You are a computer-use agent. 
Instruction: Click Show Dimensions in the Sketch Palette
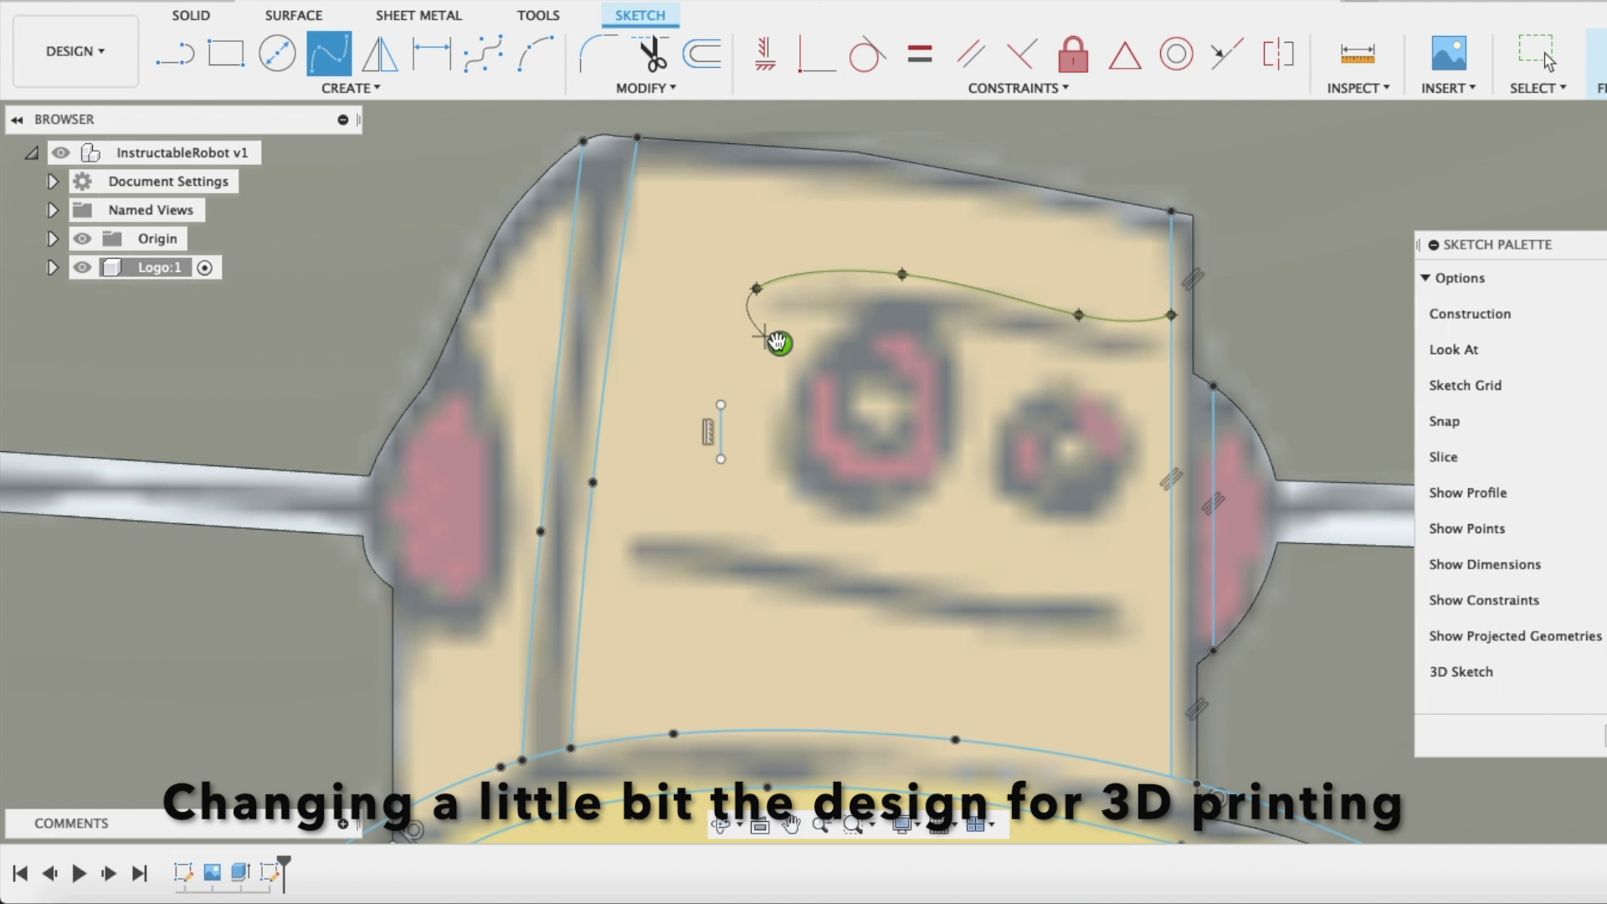click(1484, 564)
